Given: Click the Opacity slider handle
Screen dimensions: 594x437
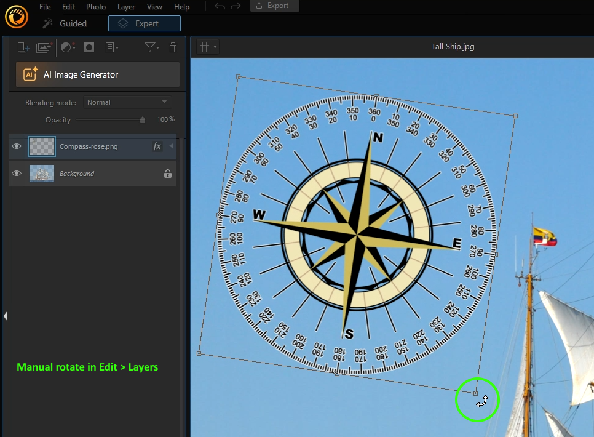Looking at the screenshot, I should click(143, 120).
